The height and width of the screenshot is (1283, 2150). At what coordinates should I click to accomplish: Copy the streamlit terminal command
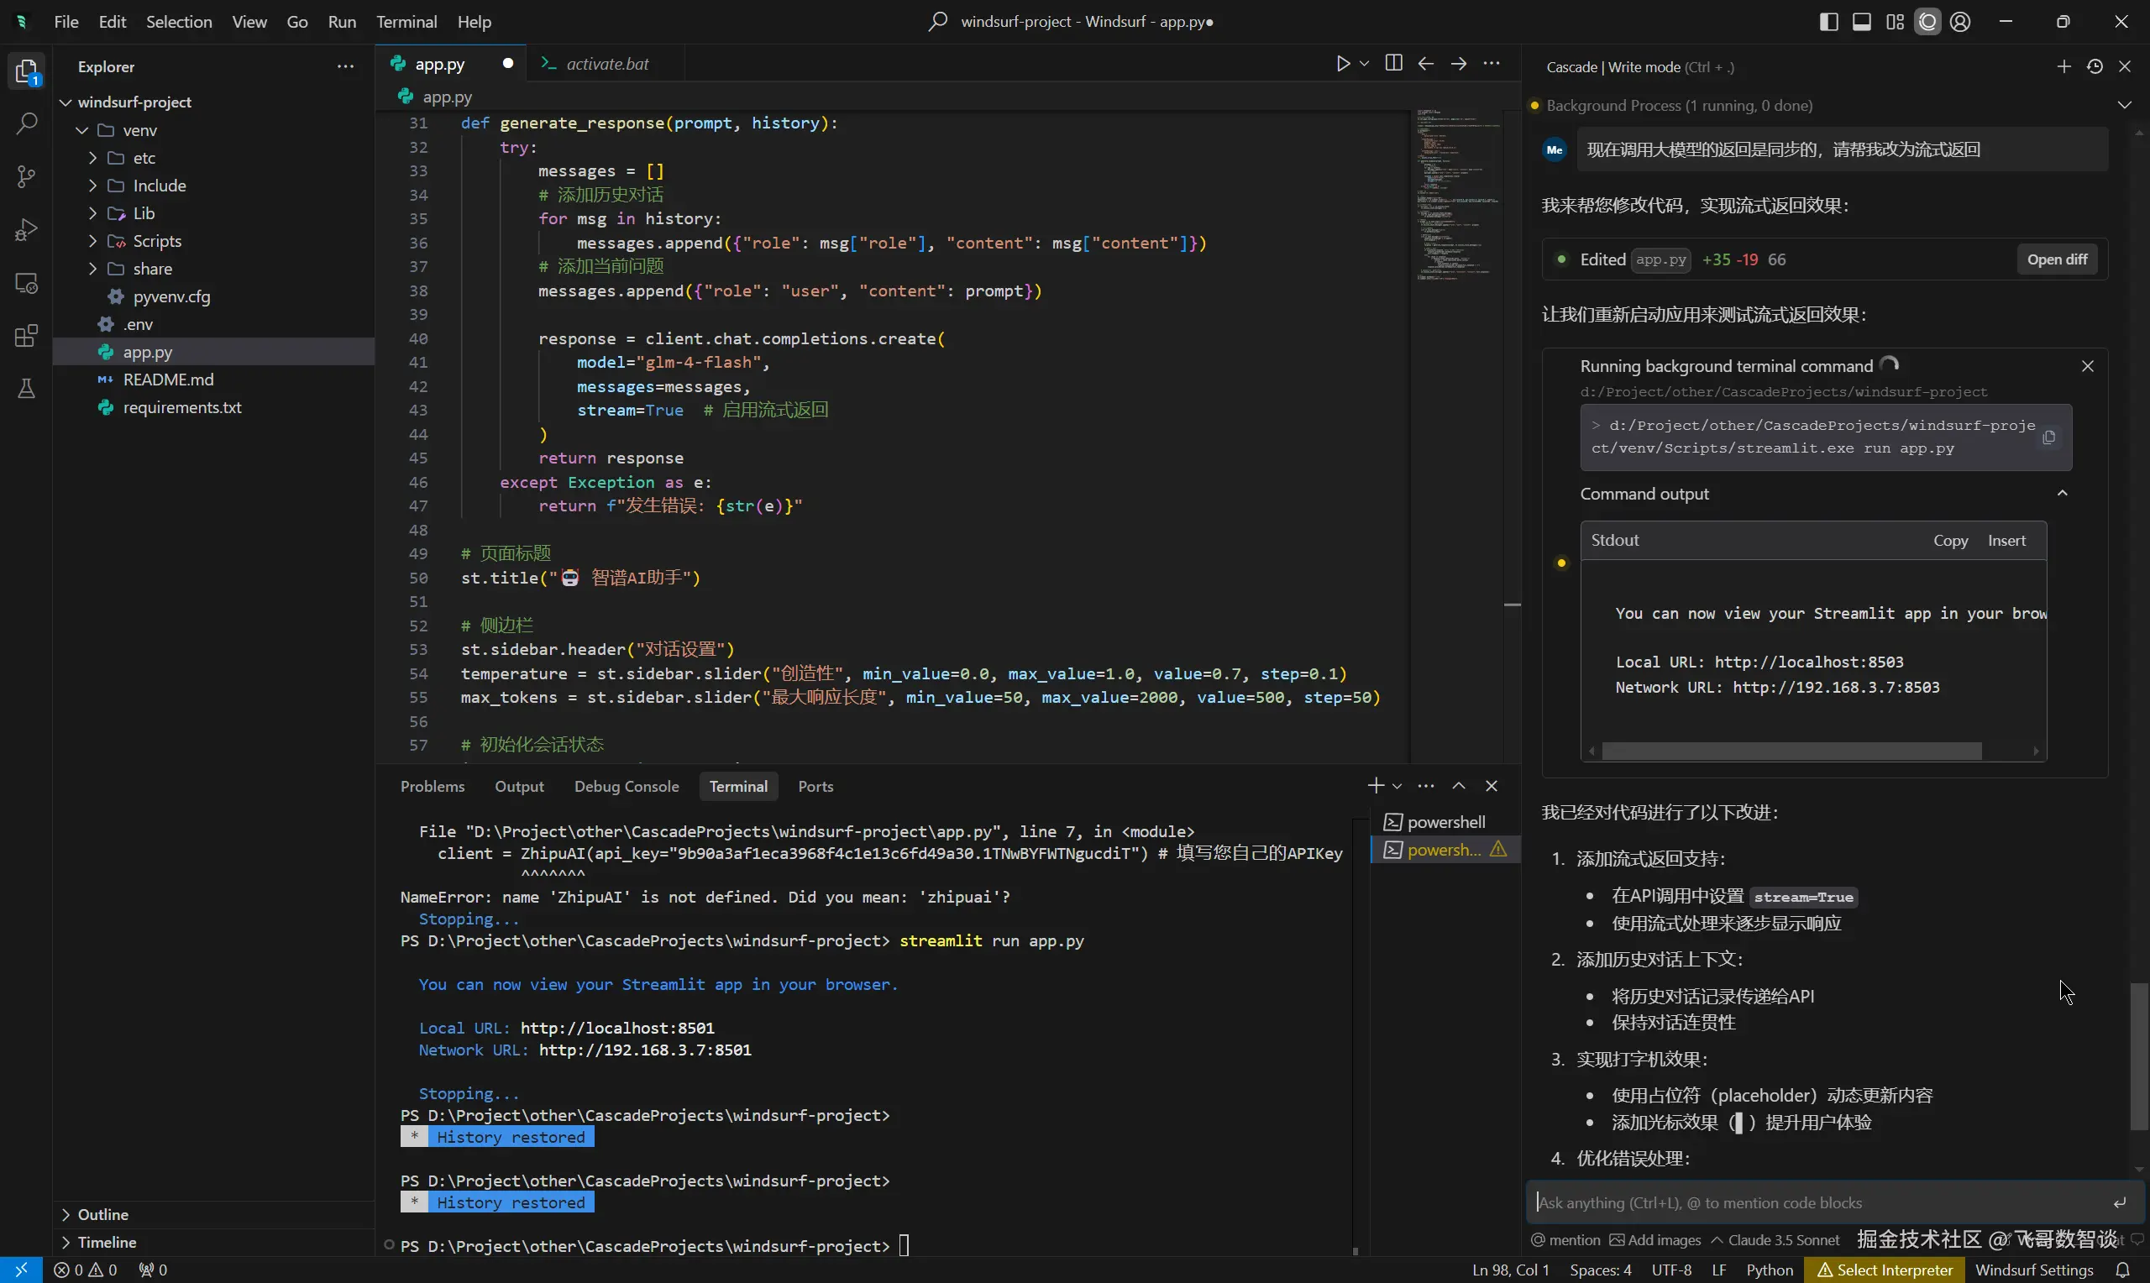coord(2048,438)
